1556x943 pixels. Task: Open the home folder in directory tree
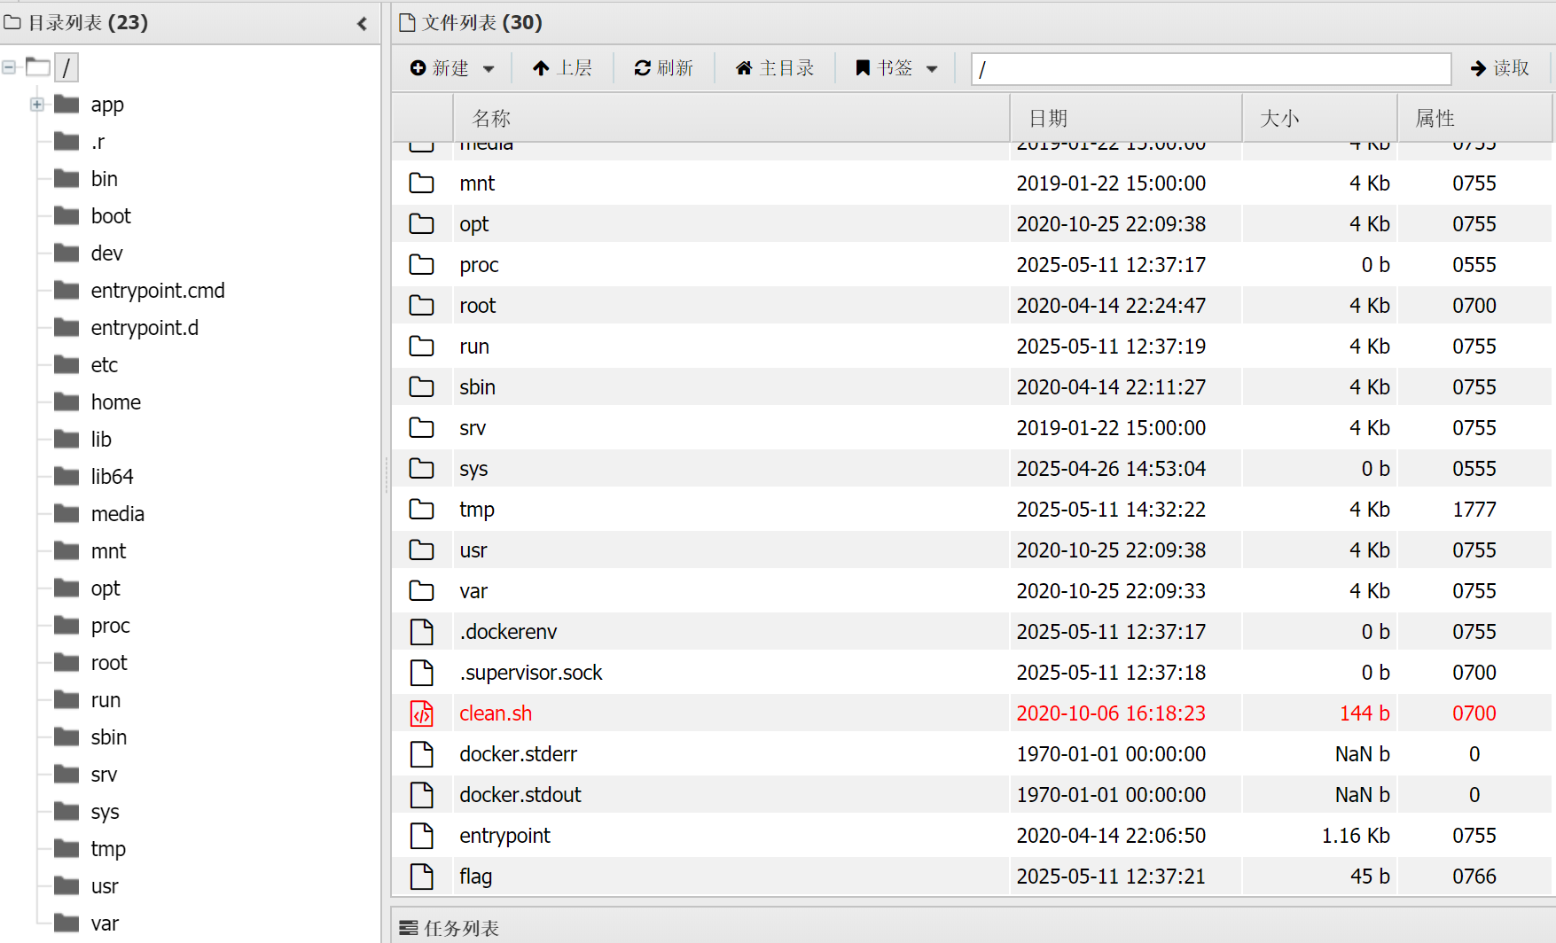116,402
